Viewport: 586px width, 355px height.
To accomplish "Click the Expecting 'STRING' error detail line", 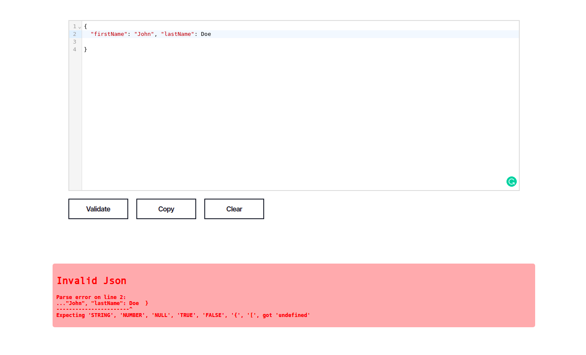I will (x=183, y=315).
